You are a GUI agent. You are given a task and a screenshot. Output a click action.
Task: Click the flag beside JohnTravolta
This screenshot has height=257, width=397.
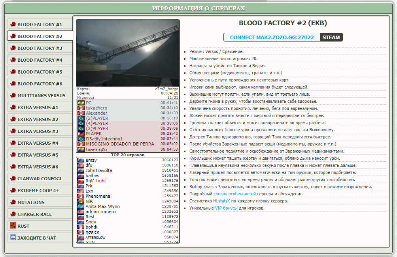[x=81, y=171]
